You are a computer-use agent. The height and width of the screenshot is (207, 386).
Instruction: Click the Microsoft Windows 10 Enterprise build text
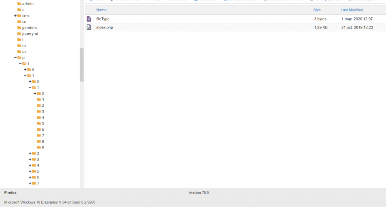coord(50,202)
